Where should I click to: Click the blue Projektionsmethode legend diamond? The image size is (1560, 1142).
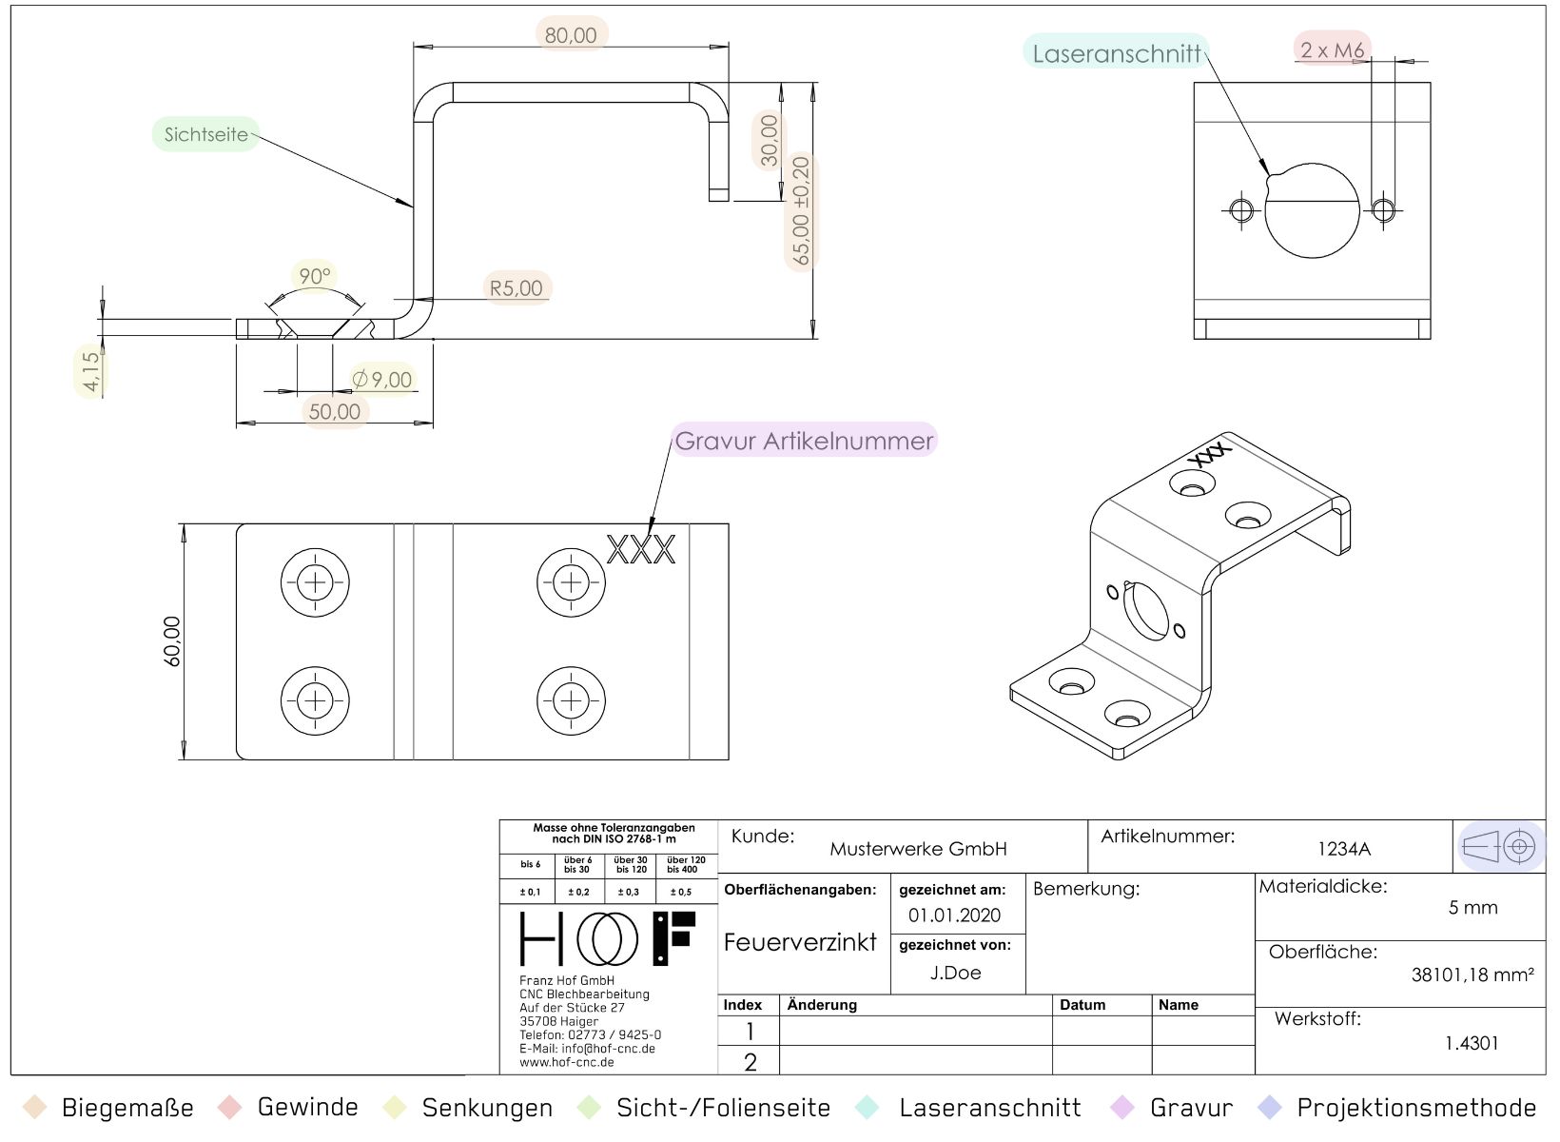point(1270,1108)
